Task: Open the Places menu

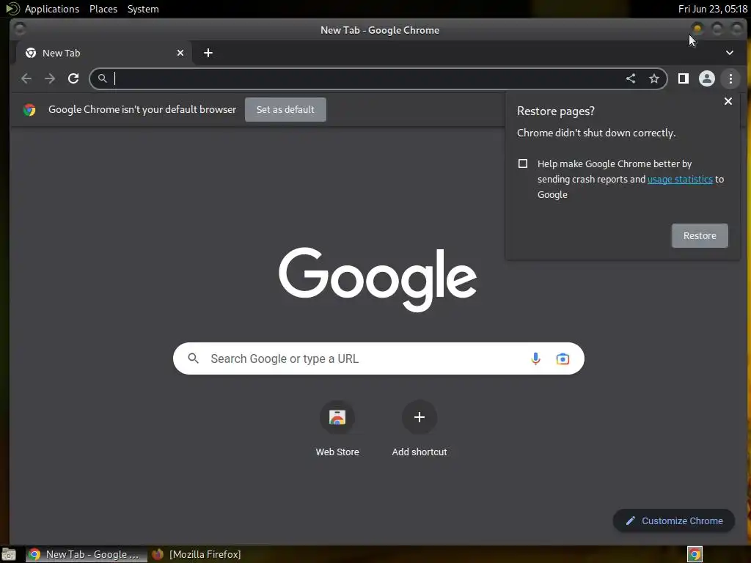Action: pos(103,9)
